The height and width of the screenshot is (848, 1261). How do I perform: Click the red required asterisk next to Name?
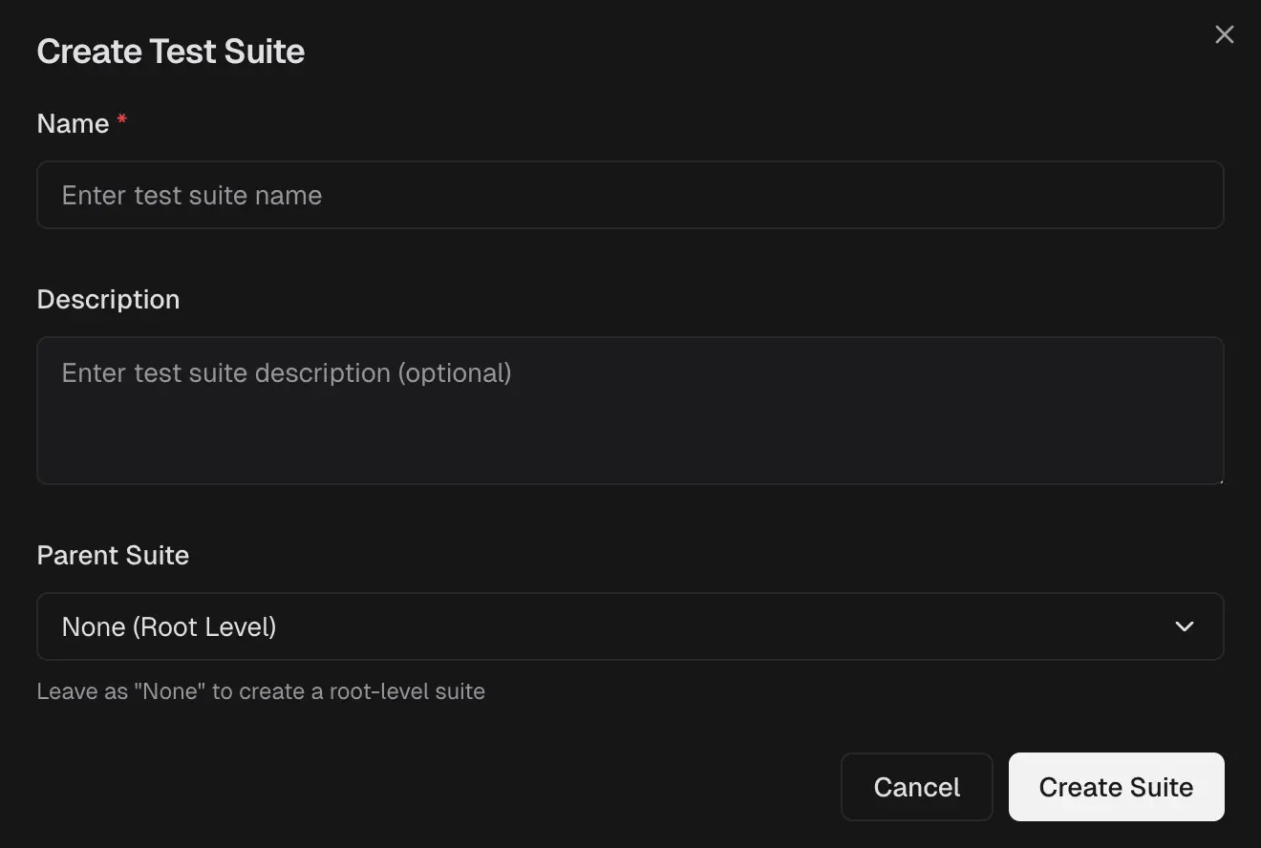pyautogui.click(x=121, y=117)
